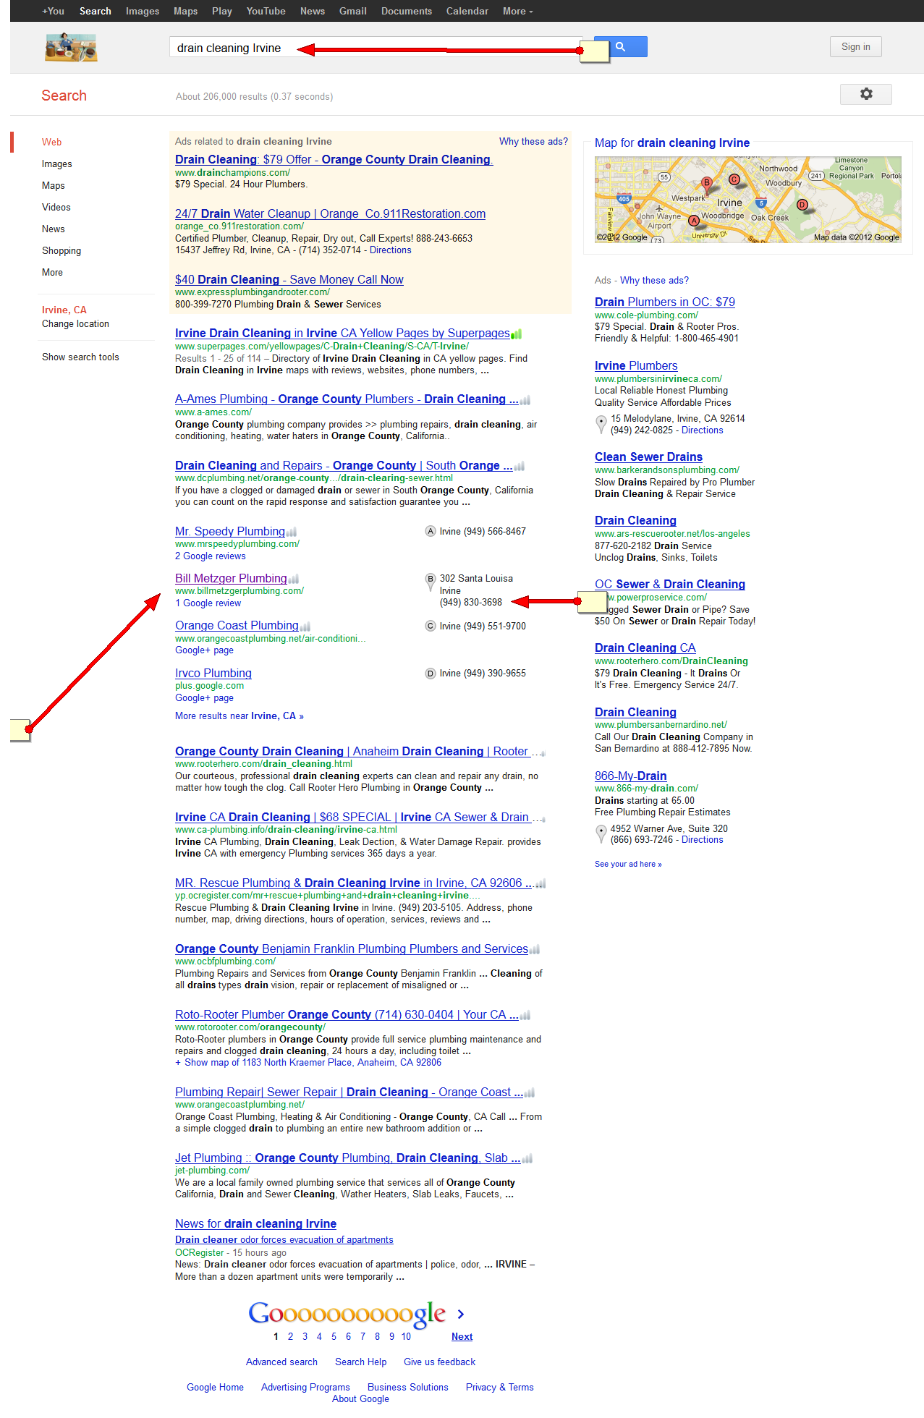Click the search box containing drain cleaning Irvine
The height and width of the screenshot is (1418, 924).
(x=376, y=48)
